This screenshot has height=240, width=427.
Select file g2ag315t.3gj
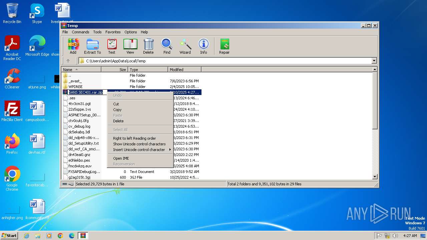coord(79,177)
